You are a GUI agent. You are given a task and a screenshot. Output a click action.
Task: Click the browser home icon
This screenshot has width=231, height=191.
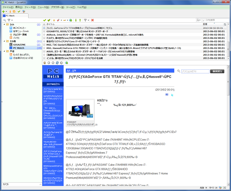pos(45,63)
